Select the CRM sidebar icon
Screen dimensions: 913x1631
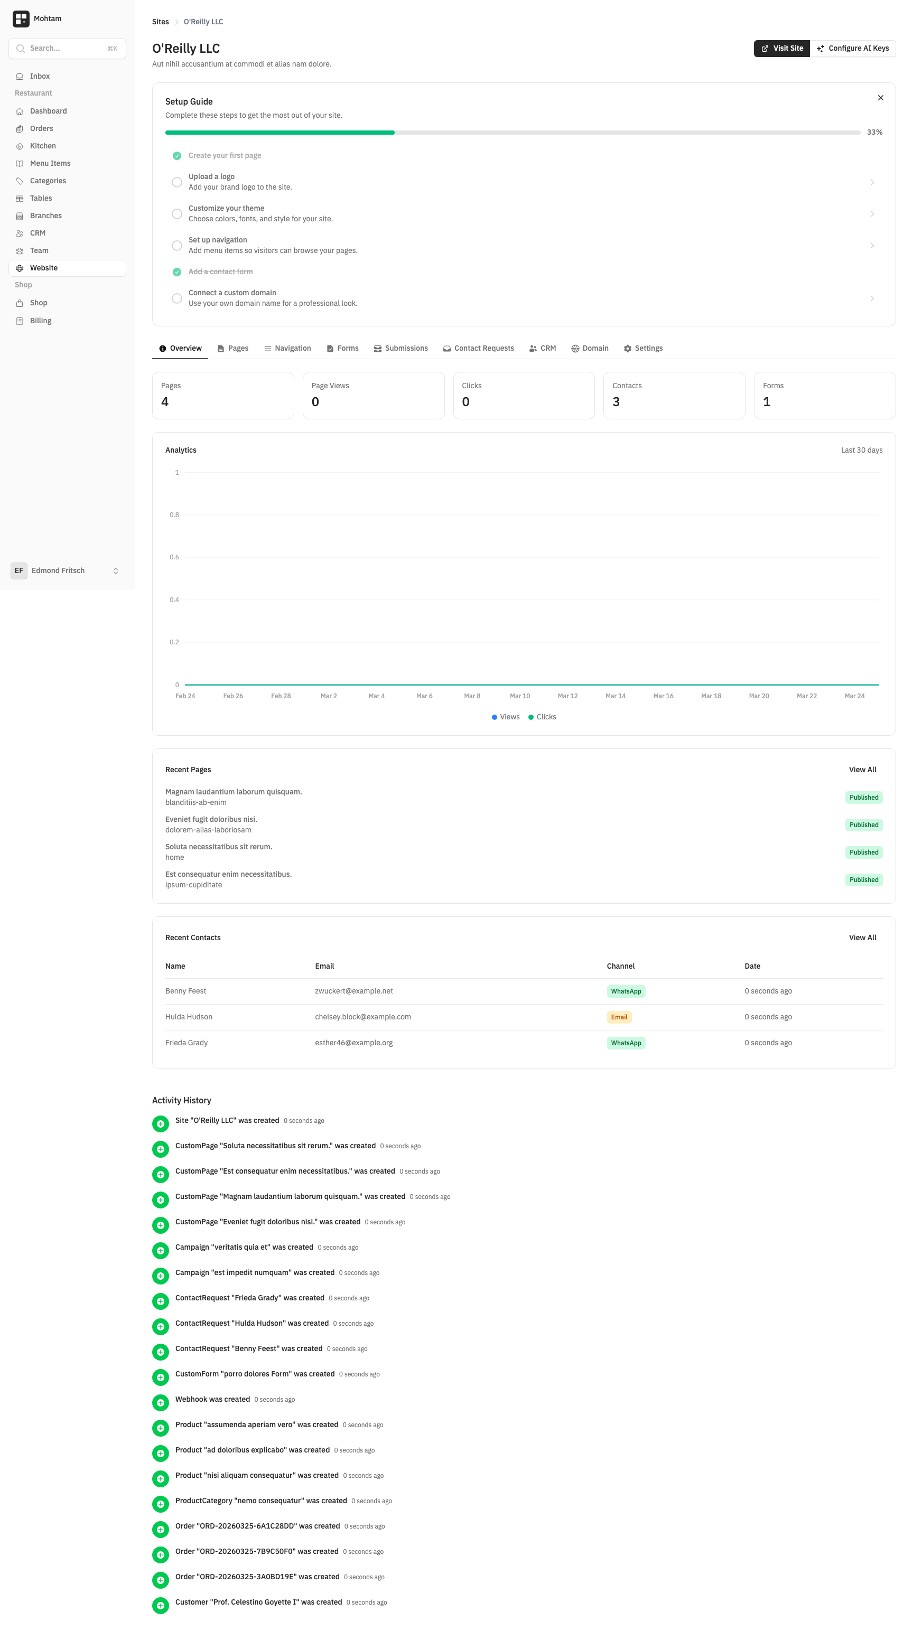pos(20,232)
